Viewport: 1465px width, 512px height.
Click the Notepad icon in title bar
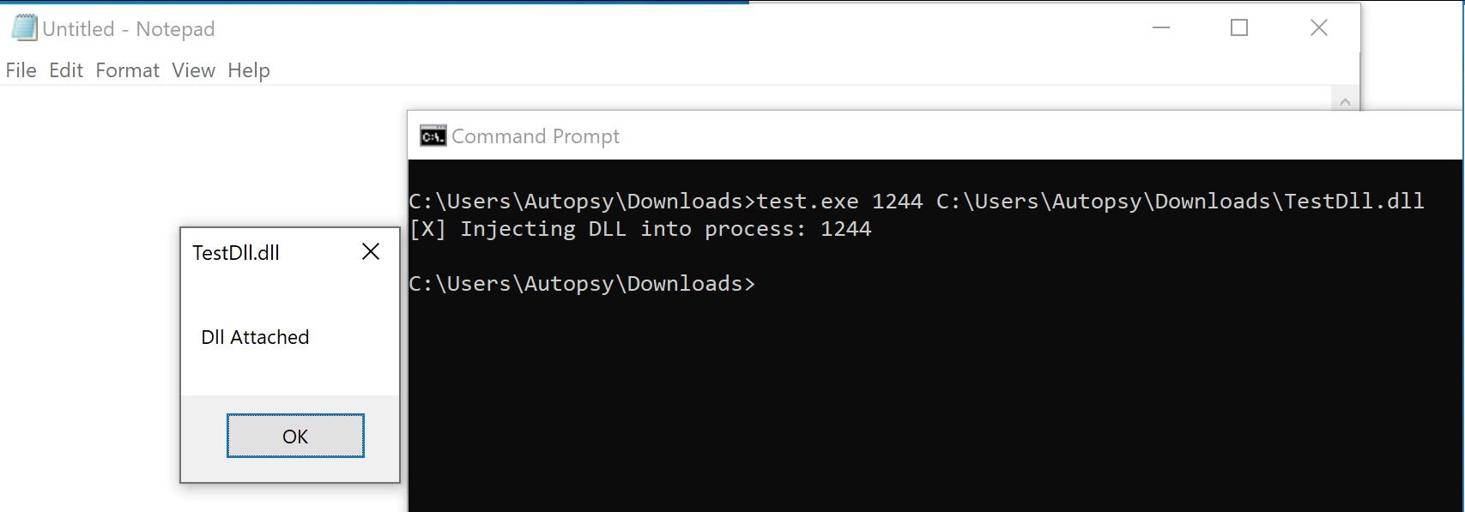coord(24,28)
